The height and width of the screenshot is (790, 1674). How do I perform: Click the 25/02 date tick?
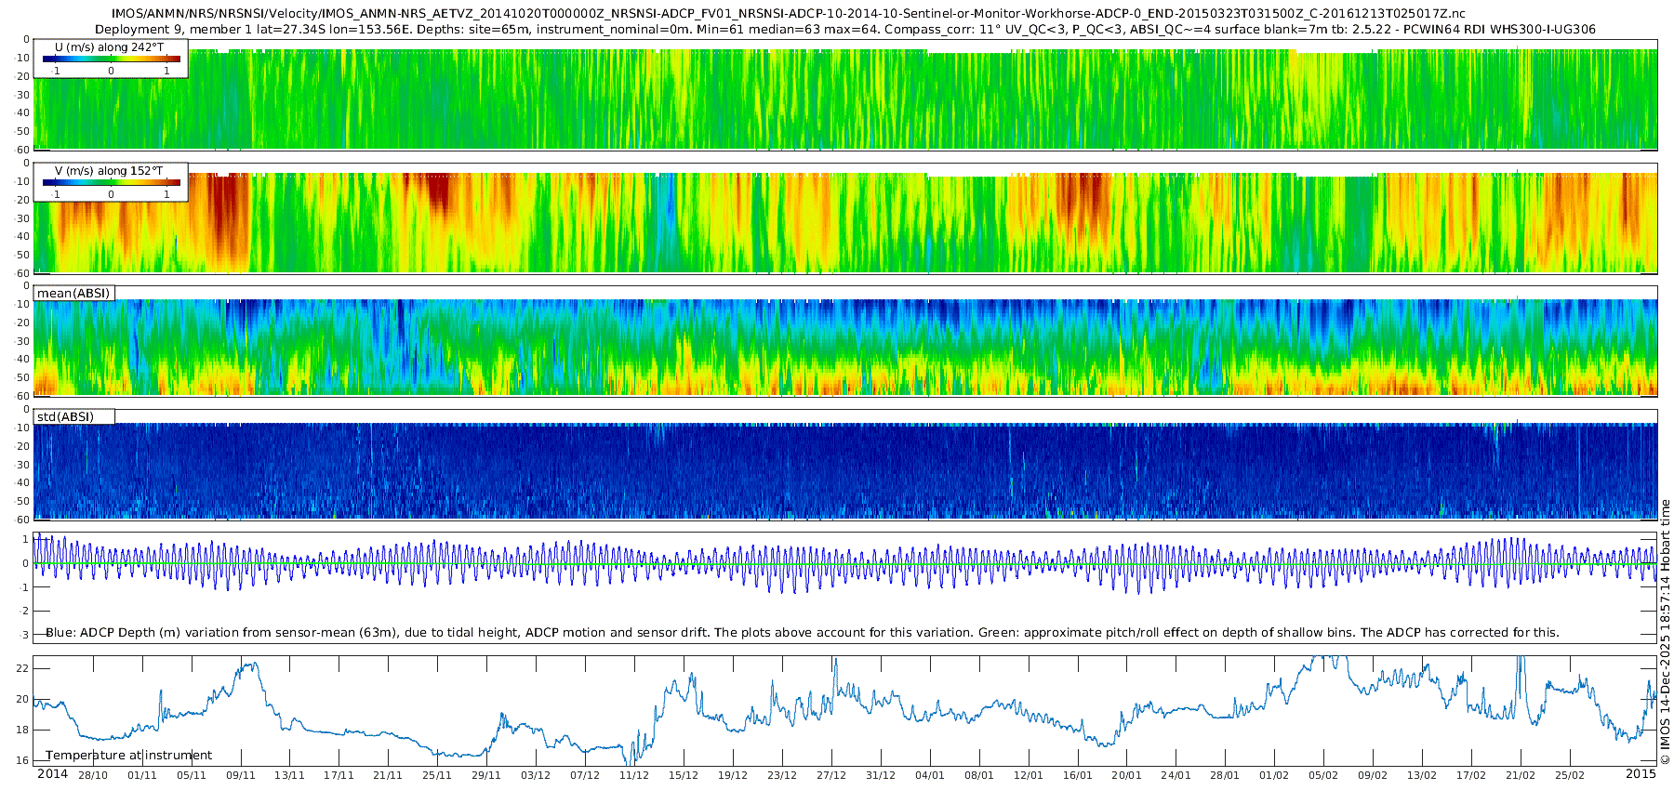[x=1570, y=775]
